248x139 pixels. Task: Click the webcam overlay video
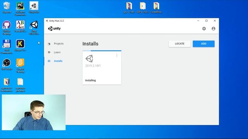click(34, 112)
